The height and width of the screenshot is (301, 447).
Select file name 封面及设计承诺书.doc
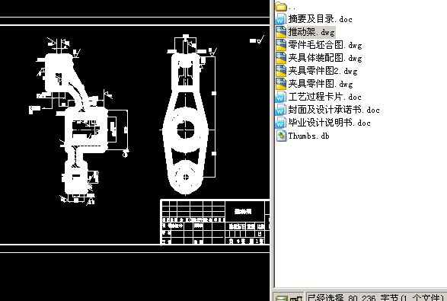click(334, 110)
